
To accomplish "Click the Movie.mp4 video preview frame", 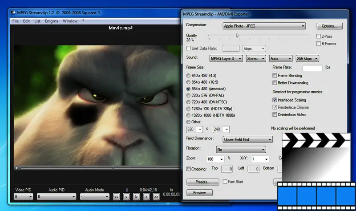I will [x=97, y=105].
